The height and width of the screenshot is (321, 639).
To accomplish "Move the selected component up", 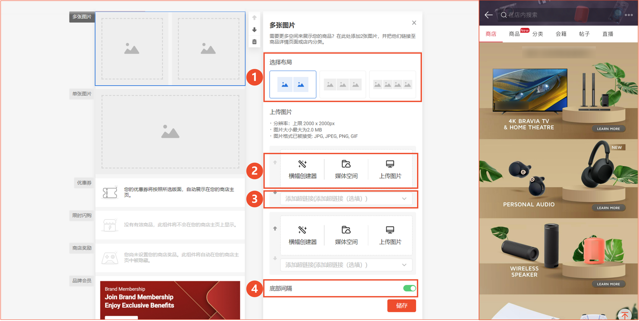I will pos(254,17).
